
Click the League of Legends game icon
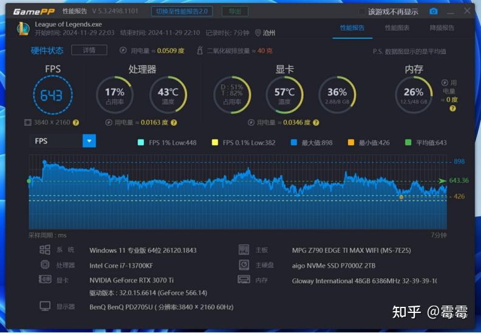coord(23,29)
